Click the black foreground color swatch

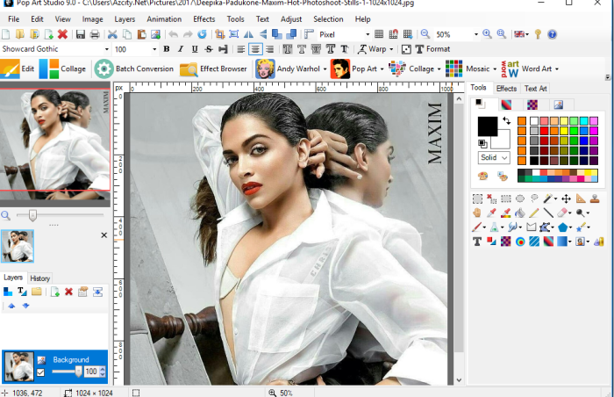[x=488, y=126]
